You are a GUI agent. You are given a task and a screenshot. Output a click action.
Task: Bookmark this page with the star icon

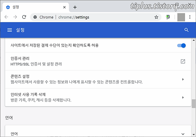coord(156,17)
